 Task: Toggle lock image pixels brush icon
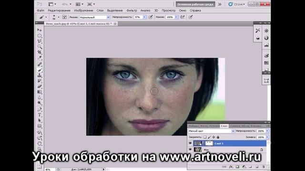pos(209,137)
